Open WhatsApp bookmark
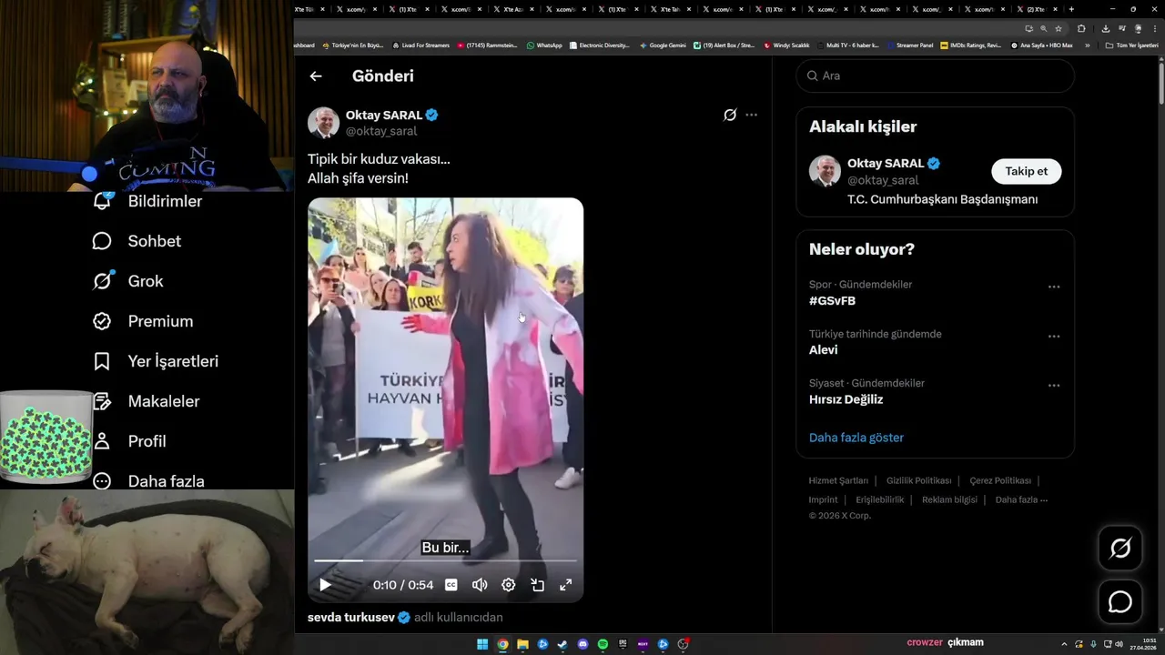1165x655 pixels. pyautogui.click(x=544, y=45)
